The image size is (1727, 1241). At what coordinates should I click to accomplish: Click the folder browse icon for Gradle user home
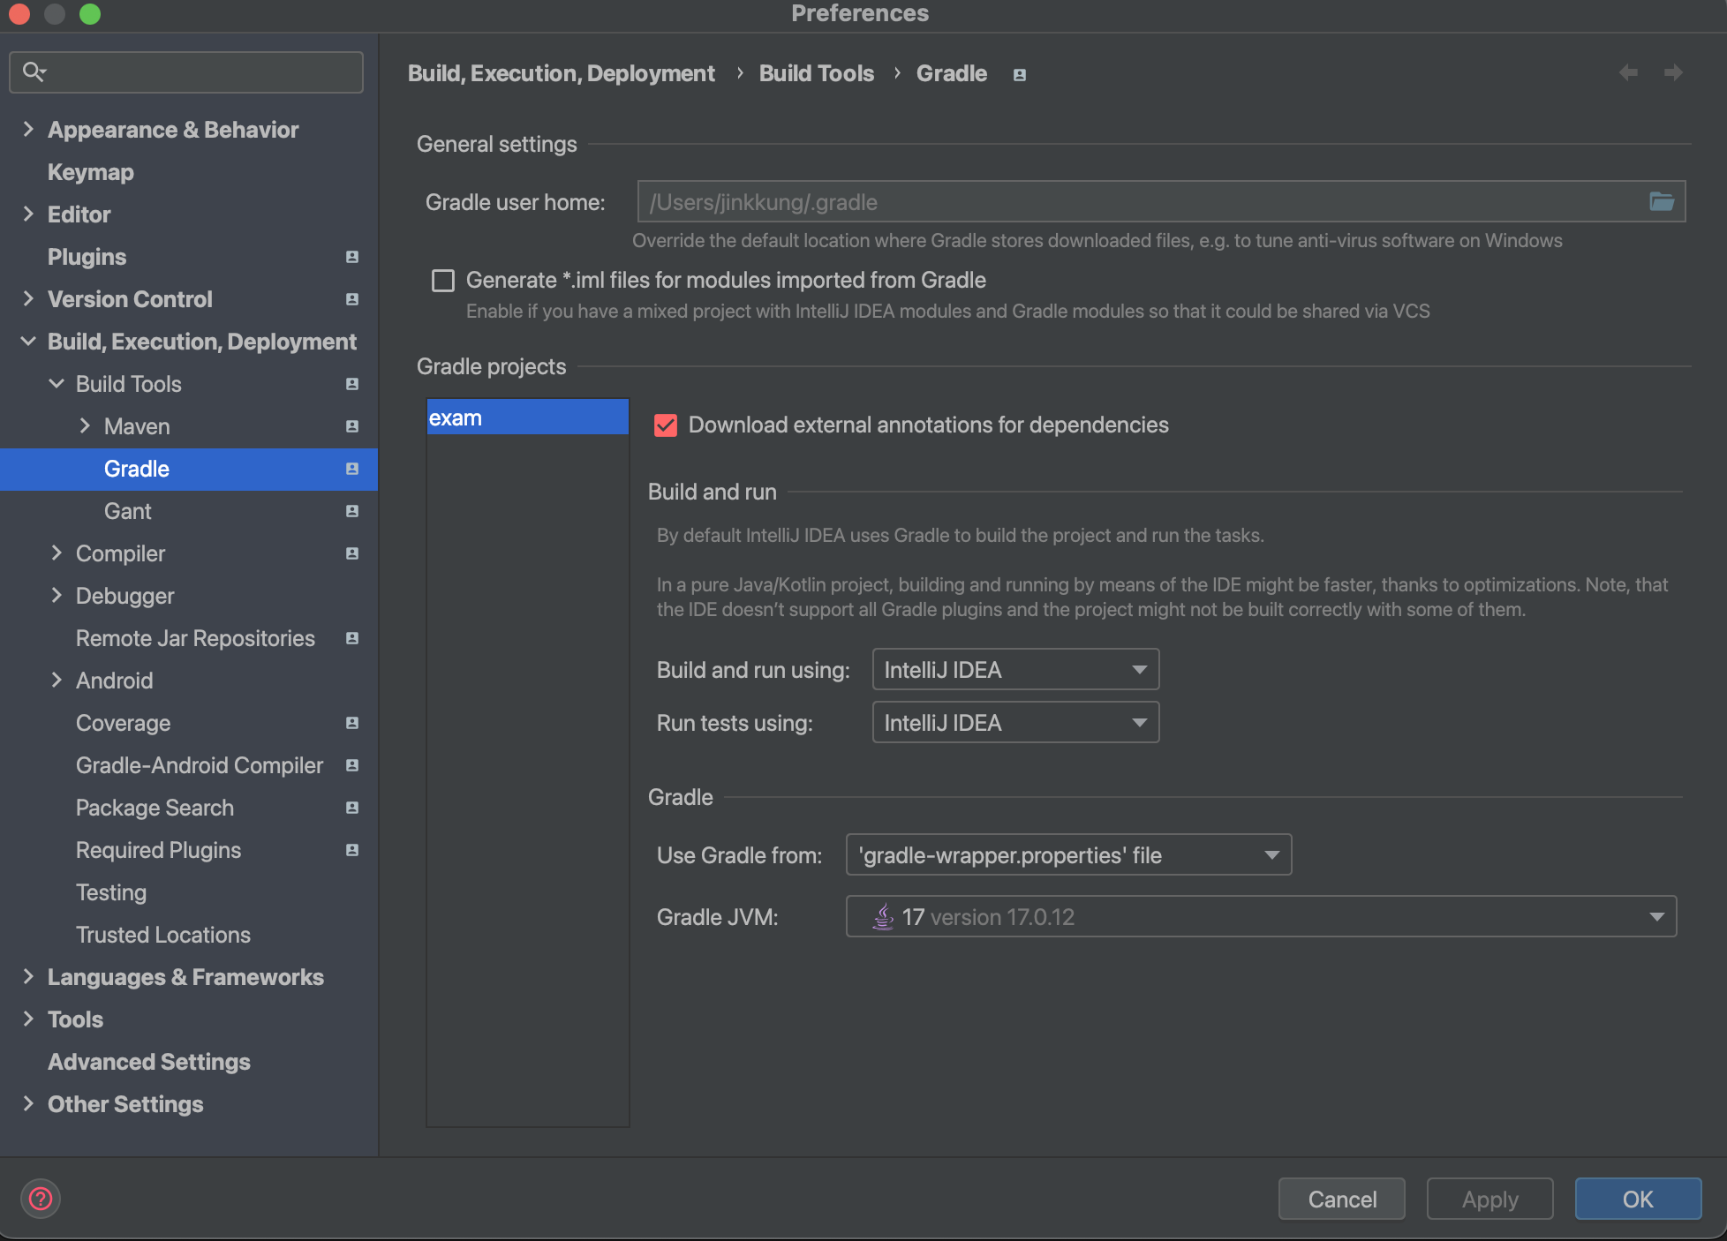click(1661, 202)
